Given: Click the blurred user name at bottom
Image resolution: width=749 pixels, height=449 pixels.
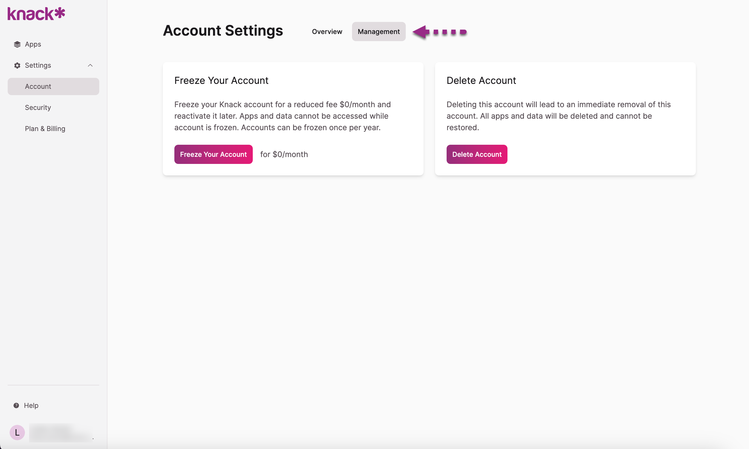Looking at the screenshot, I should pos(61,433).
